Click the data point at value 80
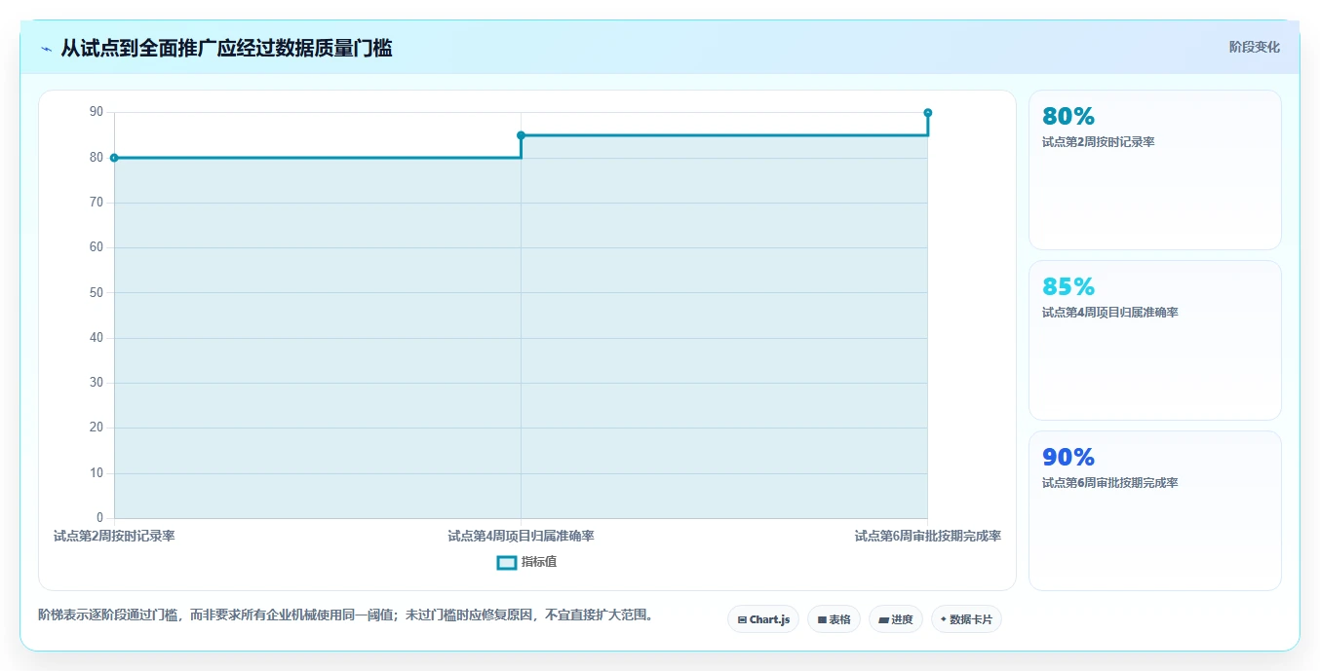 (x=114, y=158)
